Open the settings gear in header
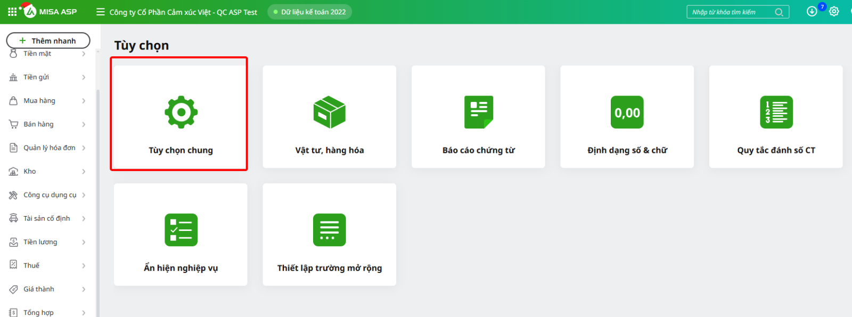Screen dimensions: 852x317 (x=834, y=11)
